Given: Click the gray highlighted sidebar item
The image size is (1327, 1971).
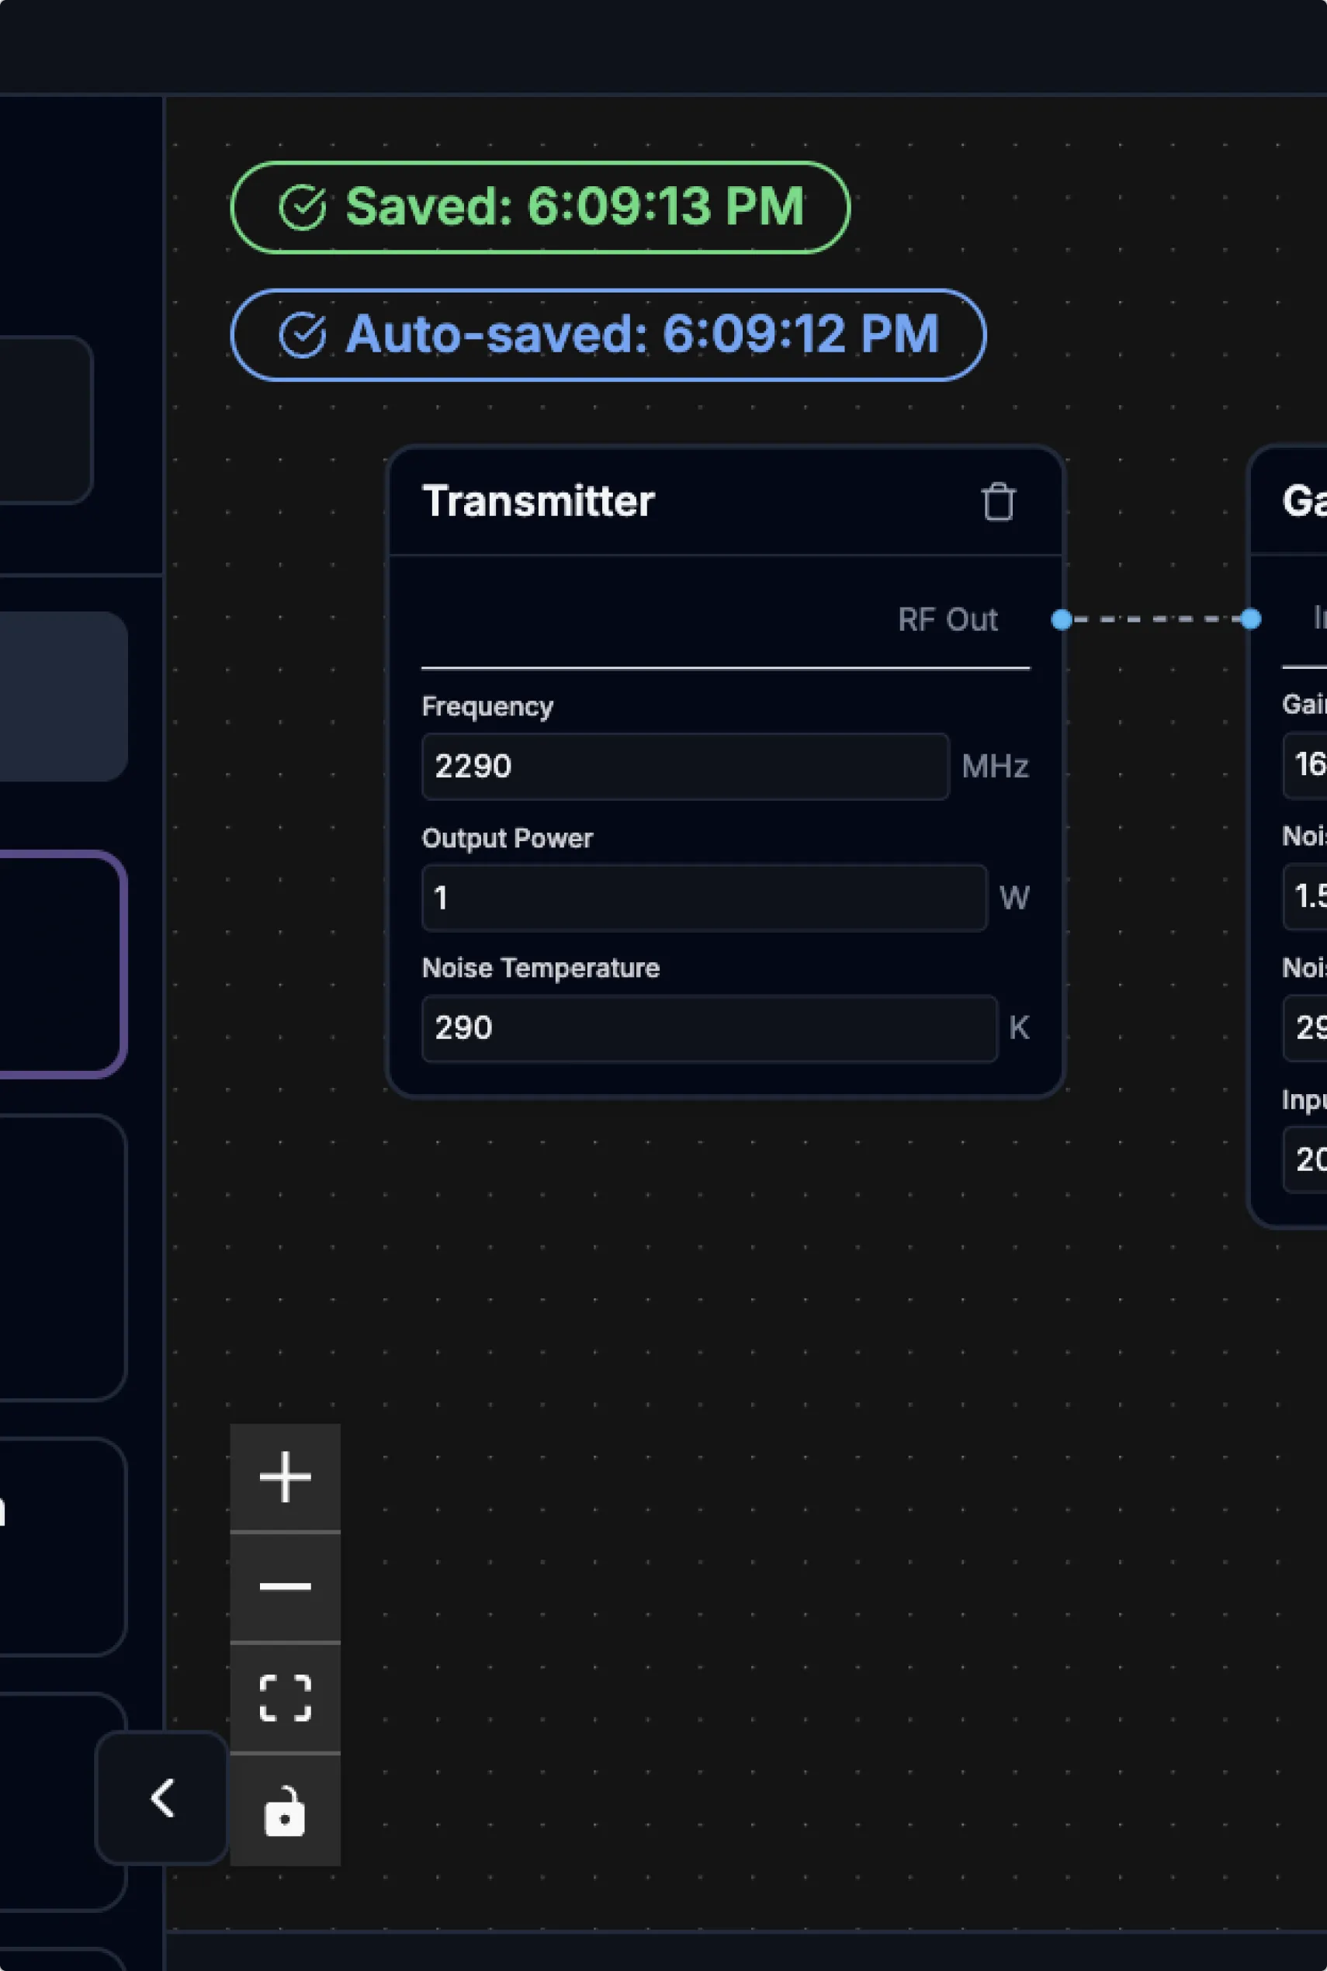Looking at the screenshot, I should (59, 697).
